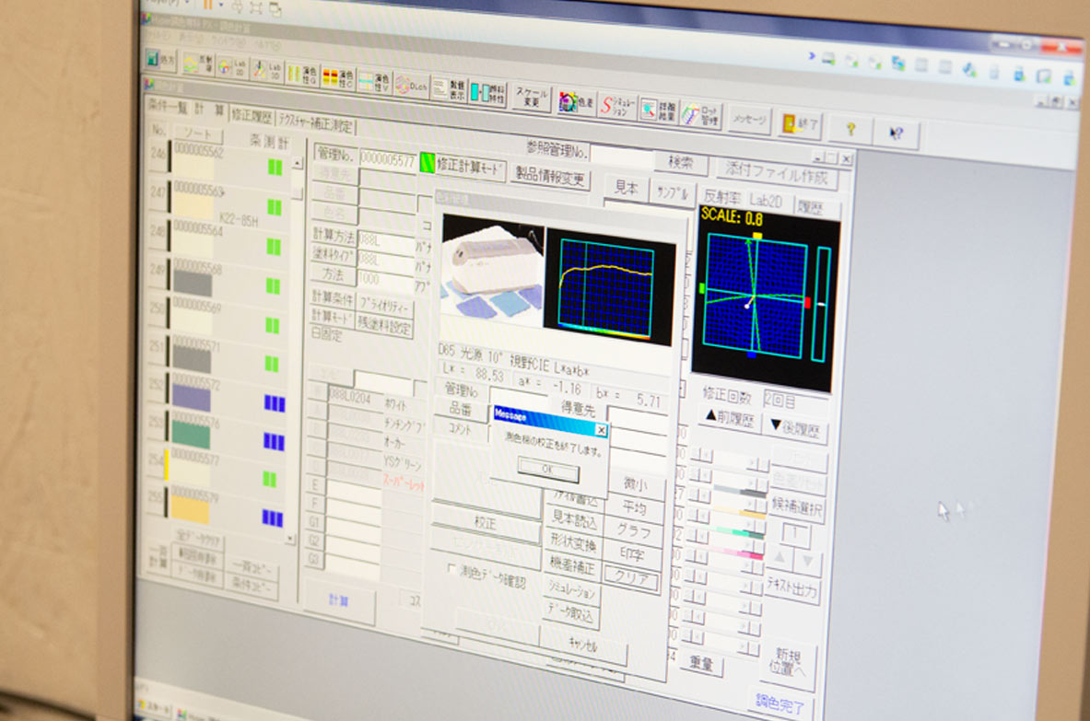Screen dimensions: 1090x721
Task: Open the Lab 2D chart toolbar icon
Action: pyautogui.click(x=230, y=68)
